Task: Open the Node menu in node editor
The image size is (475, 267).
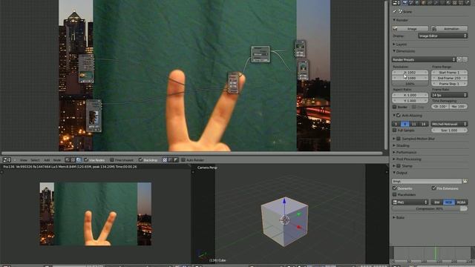Action: point(57,160)
